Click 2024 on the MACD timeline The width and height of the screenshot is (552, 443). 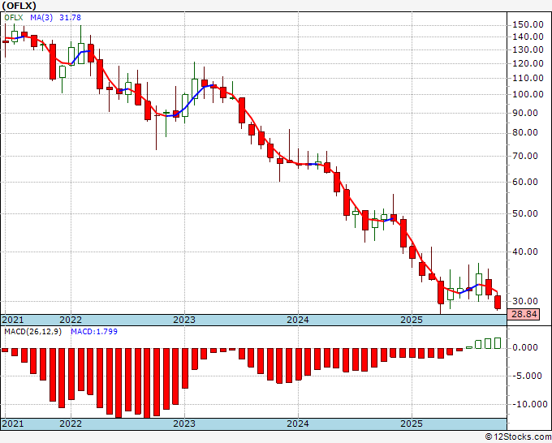point(298,424)
